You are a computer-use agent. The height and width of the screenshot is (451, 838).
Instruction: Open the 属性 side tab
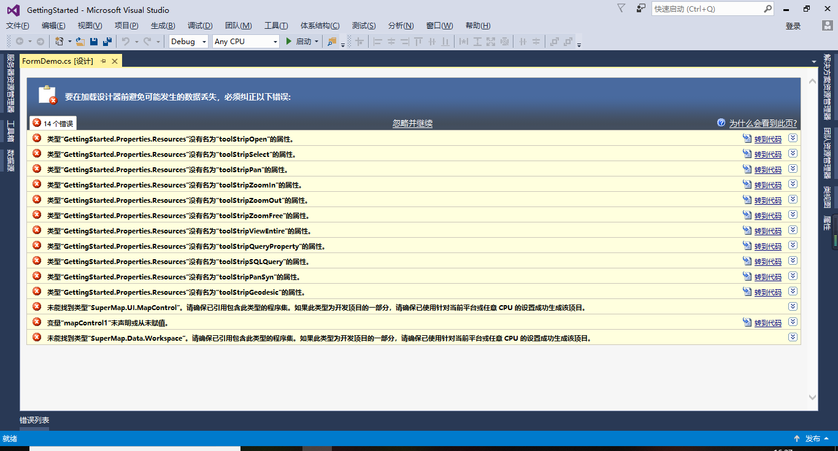pyautogui.click(x=828, y=223)
